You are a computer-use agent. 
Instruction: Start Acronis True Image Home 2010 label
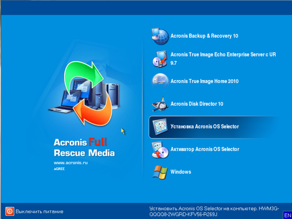pos(204,81)
